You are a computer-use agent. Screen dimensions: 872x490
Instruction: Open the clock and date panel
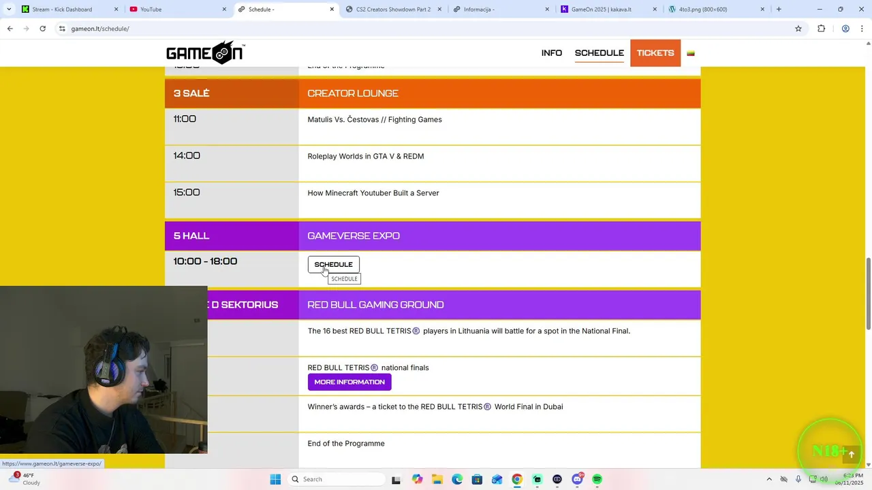pyautogui.click(x=850, y=479)
